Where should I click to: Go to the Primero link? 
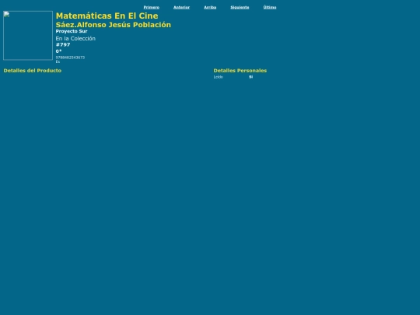point(152,7)
